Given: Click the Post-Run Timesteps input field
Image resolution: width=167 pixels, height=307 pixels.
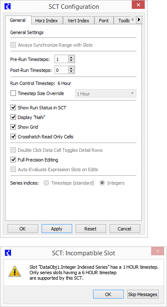Looking at the screenshot, I should click(62, 70).
